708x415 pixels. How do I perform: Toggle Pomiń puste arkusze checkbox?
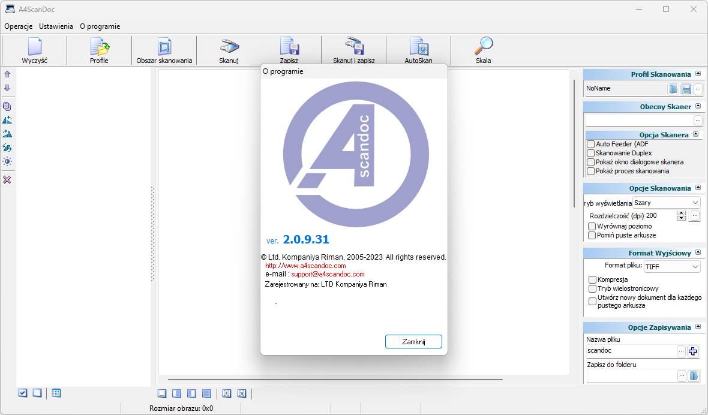pyautogui.click(x=592, y=236)
